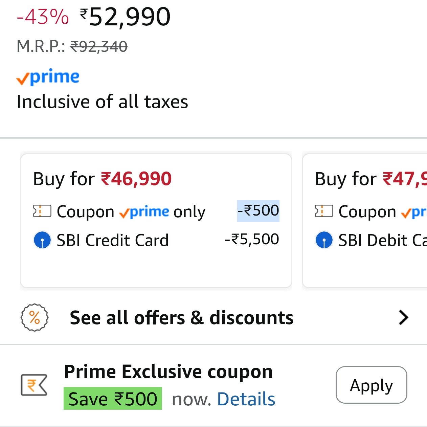The image size is (427, 427).
Task: Click the rupee coupon tag icon
Action: click(x=34, y=385)
